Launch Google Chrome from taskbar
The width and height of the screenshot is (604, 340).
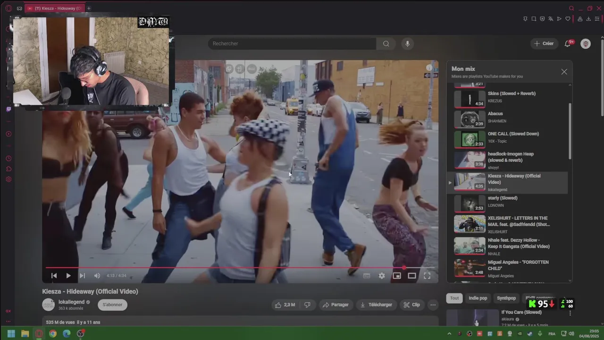(53, 333)
